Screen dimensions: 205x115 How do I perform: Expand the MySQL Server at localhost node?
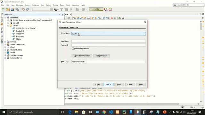point(8,20)
